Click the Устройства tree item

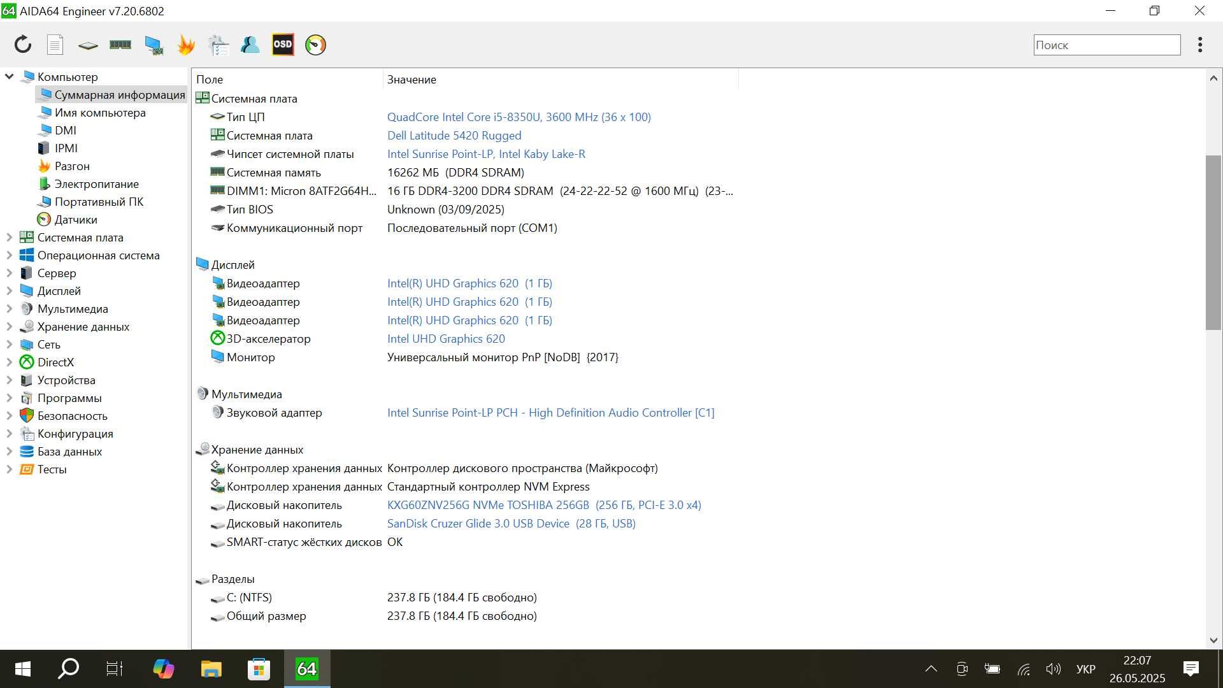point(66,380)
